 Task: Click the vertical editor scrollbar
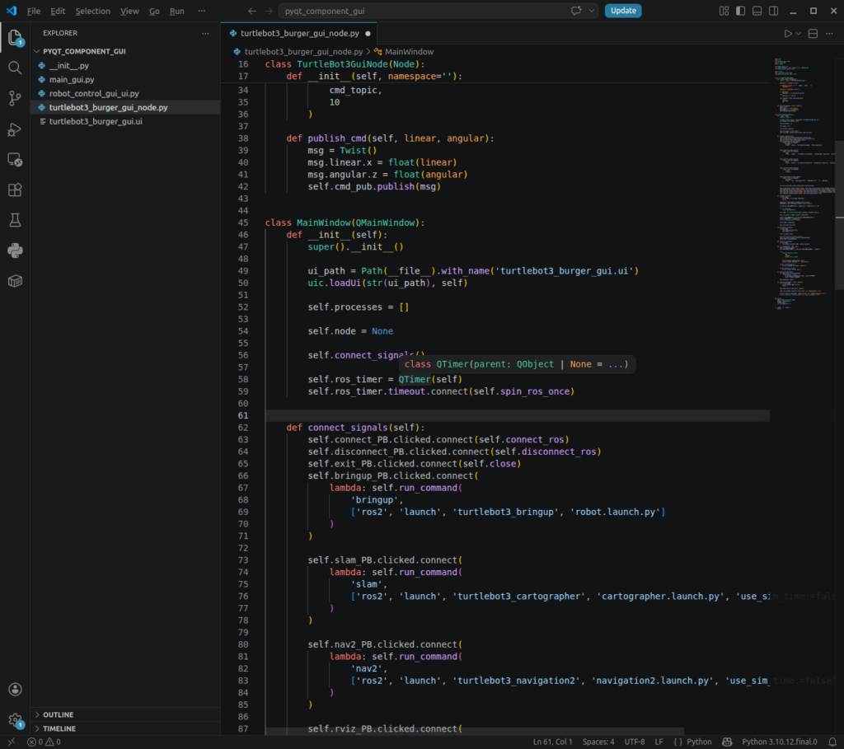(x=840, y=215)
